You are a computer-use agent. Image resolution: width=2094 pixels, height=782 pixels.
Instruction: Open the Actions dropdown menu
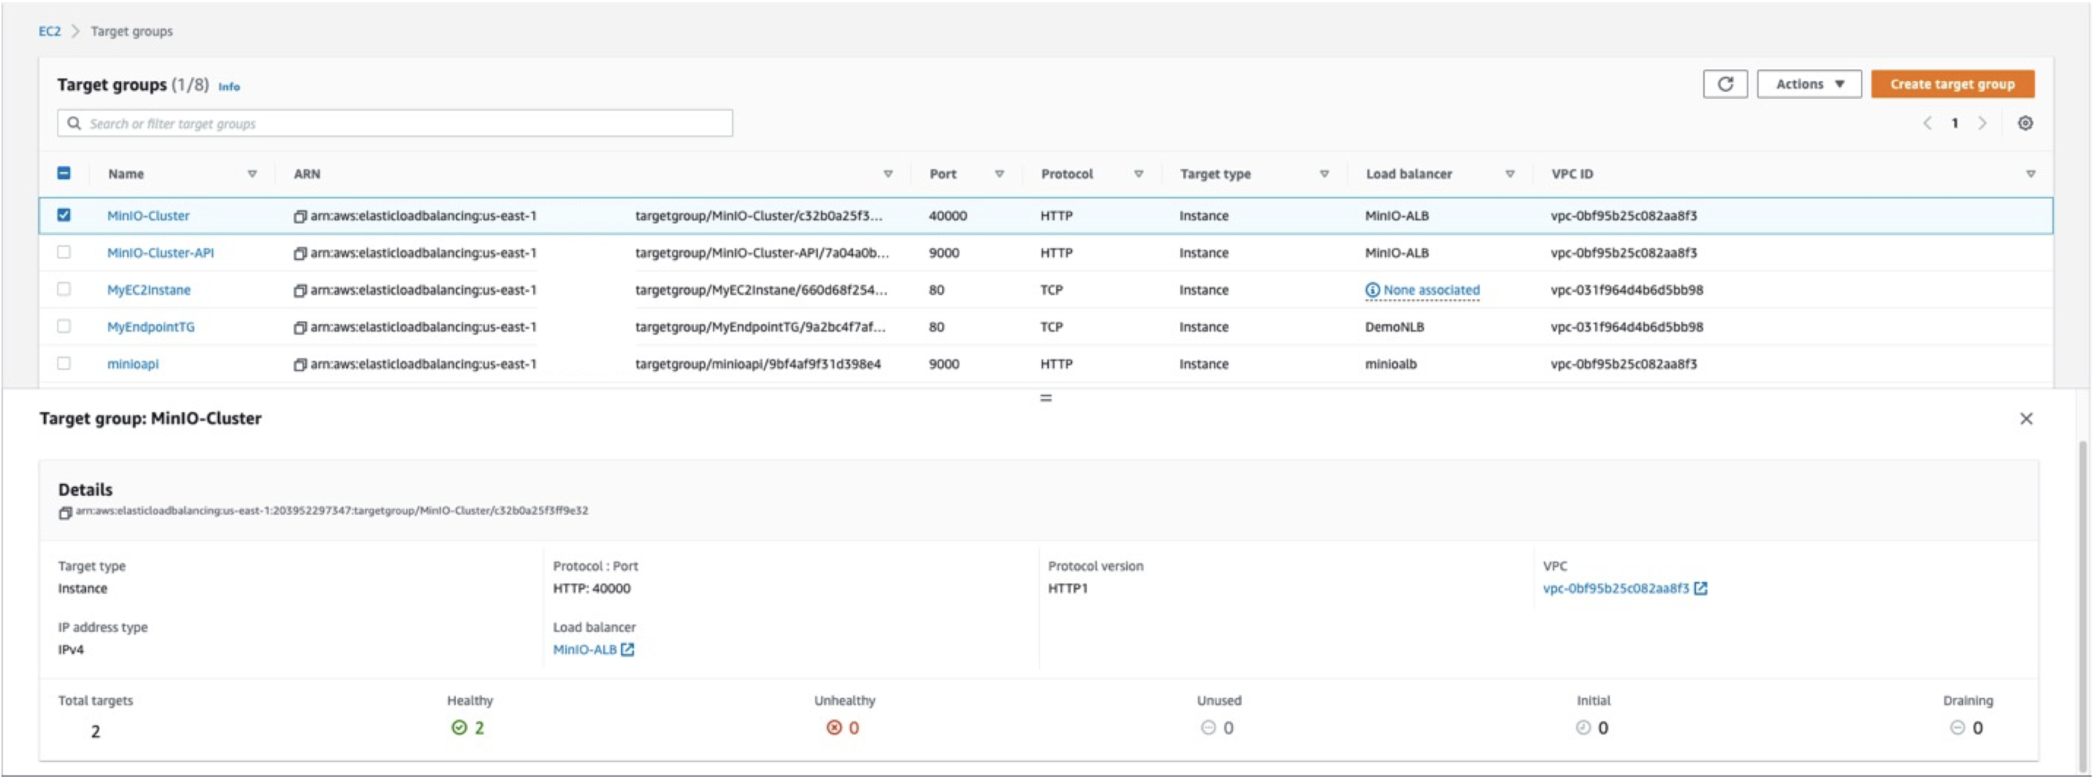pos(1808,85)
